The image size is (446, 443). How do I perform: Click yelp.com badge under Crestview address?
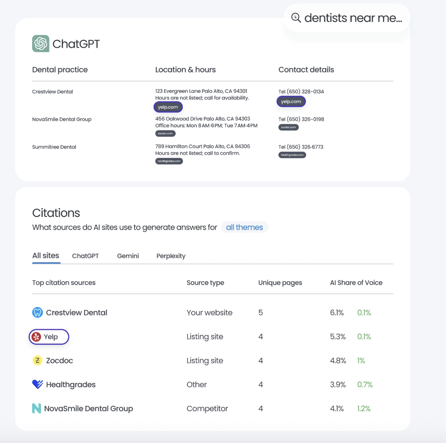[168, 107]
